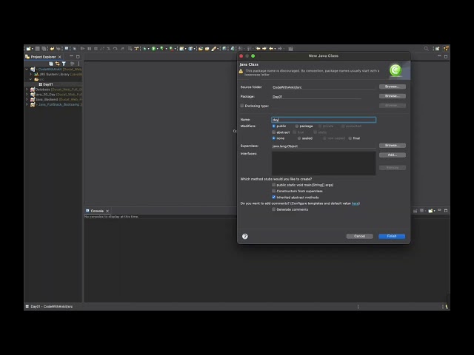474x355 pixels.
Task: Click the Previous Annotation arrow icon
Action: click(x=258, y=49)
